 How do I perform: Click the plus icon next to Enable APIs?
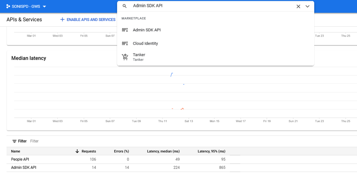(62, 20)
